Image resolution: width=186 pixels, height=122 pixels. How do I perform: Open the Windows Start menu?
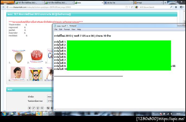[5, 114]
